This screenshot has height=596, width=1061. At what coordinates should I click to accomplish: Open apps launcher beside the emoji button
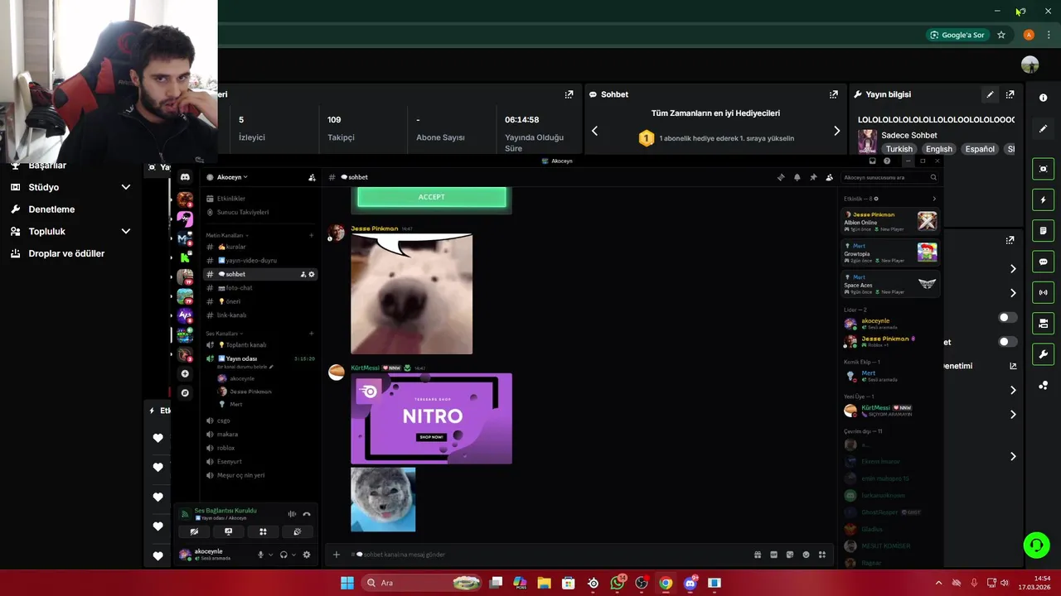(822, 555)
